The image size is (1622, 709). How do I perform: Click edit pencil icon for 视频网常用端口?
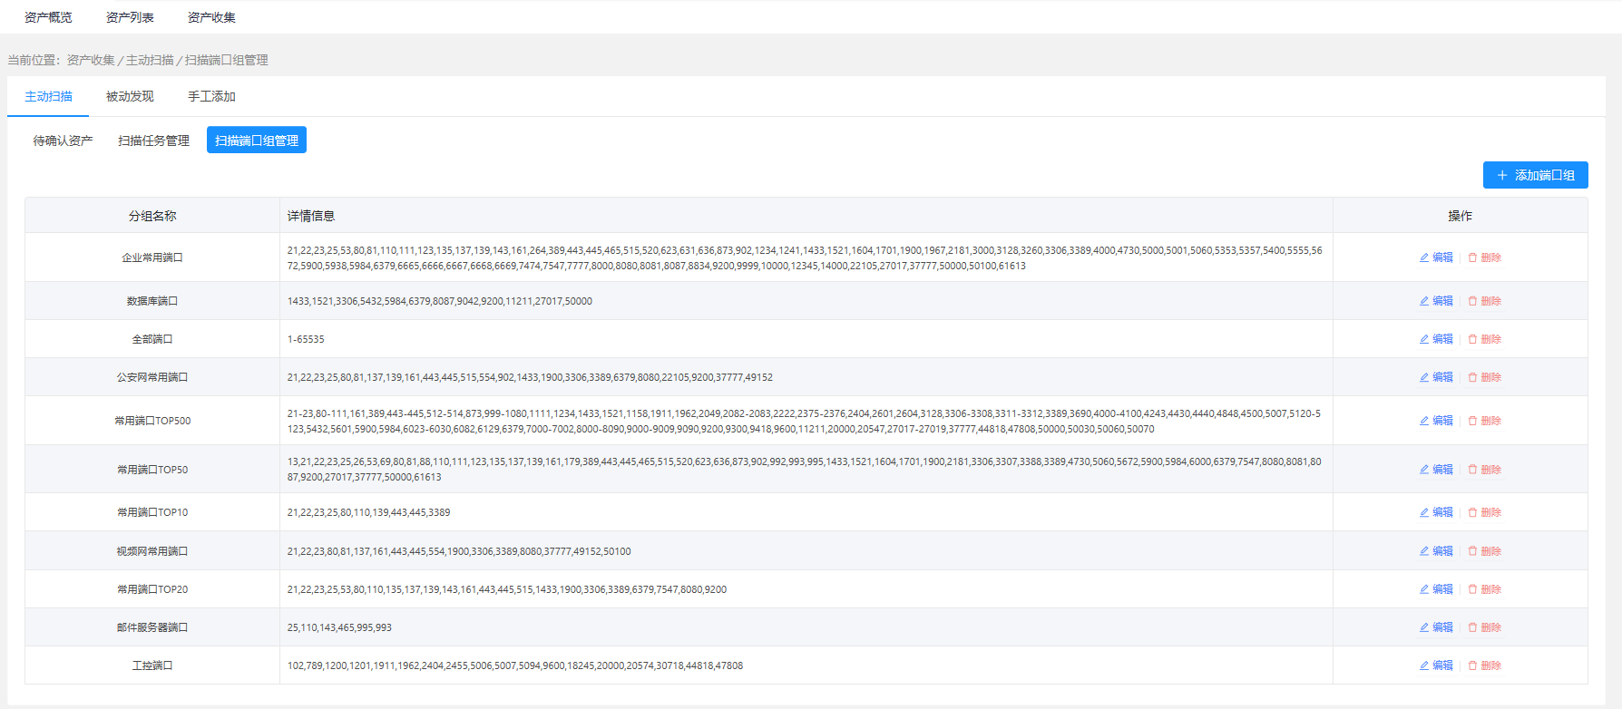click(x=1424, y=551)
